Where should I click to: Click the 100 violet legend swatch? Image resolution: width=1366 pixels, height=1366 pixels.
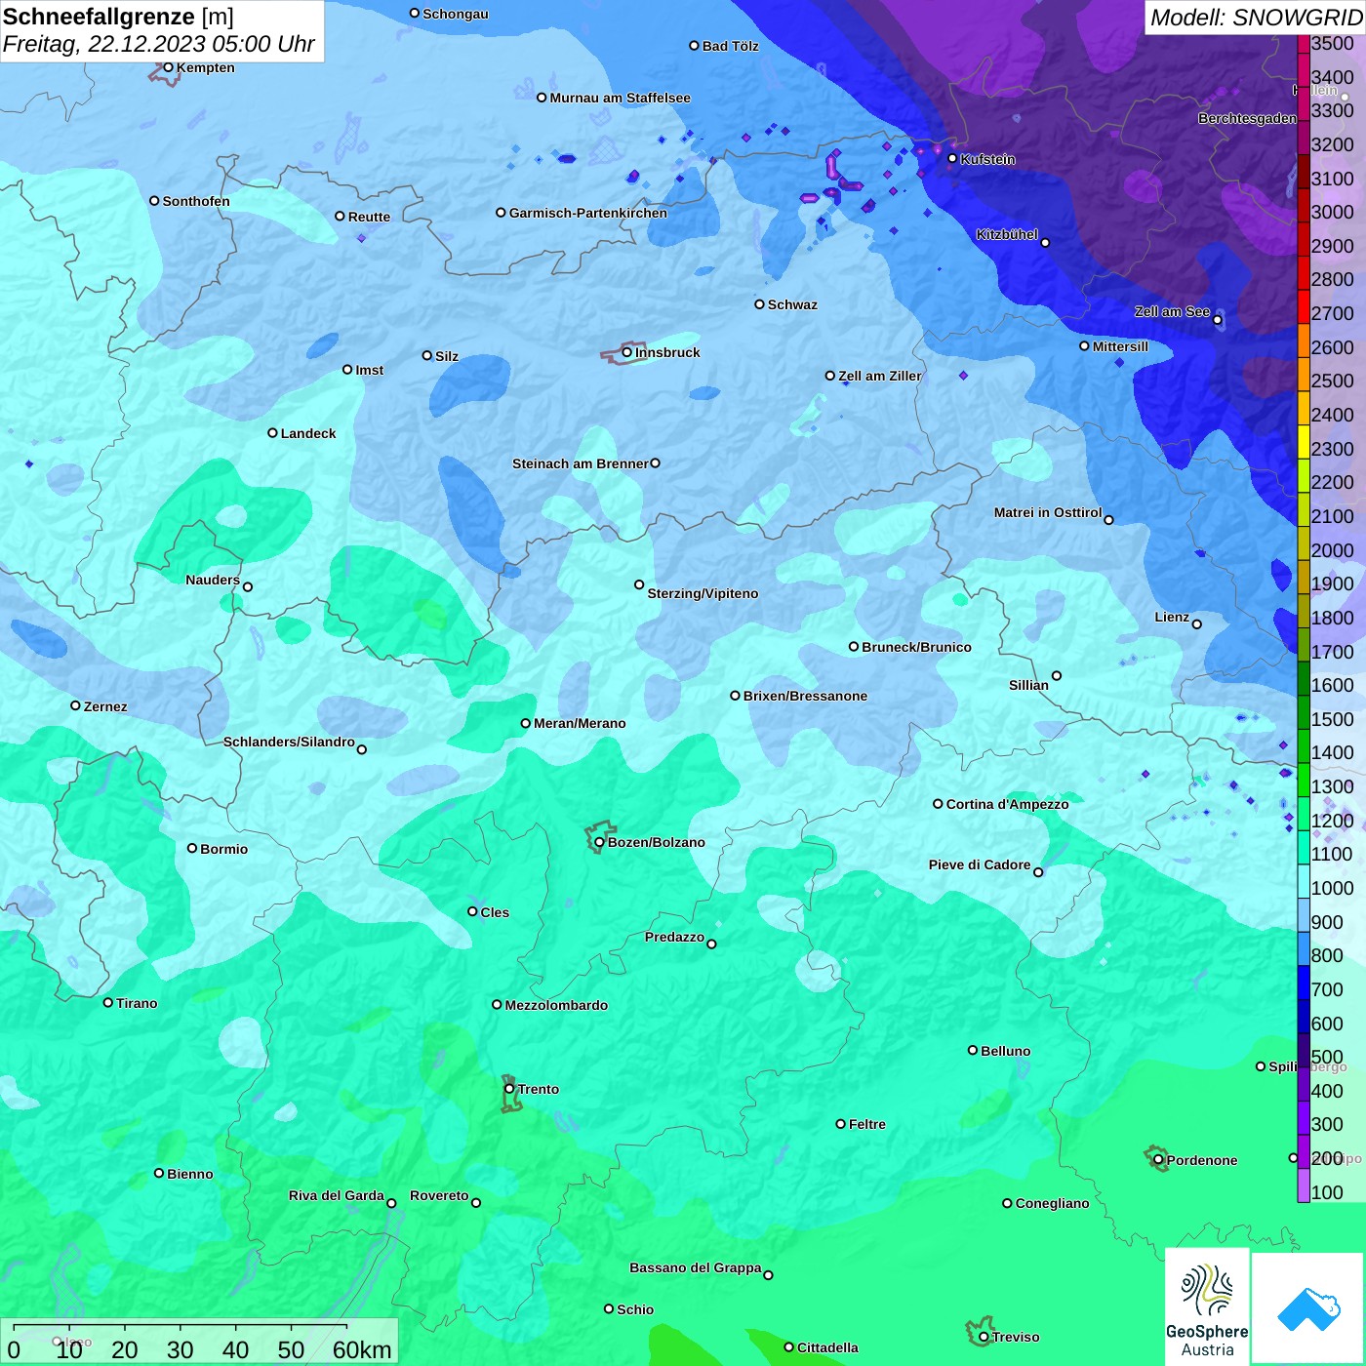(x=1304, y=1185)
